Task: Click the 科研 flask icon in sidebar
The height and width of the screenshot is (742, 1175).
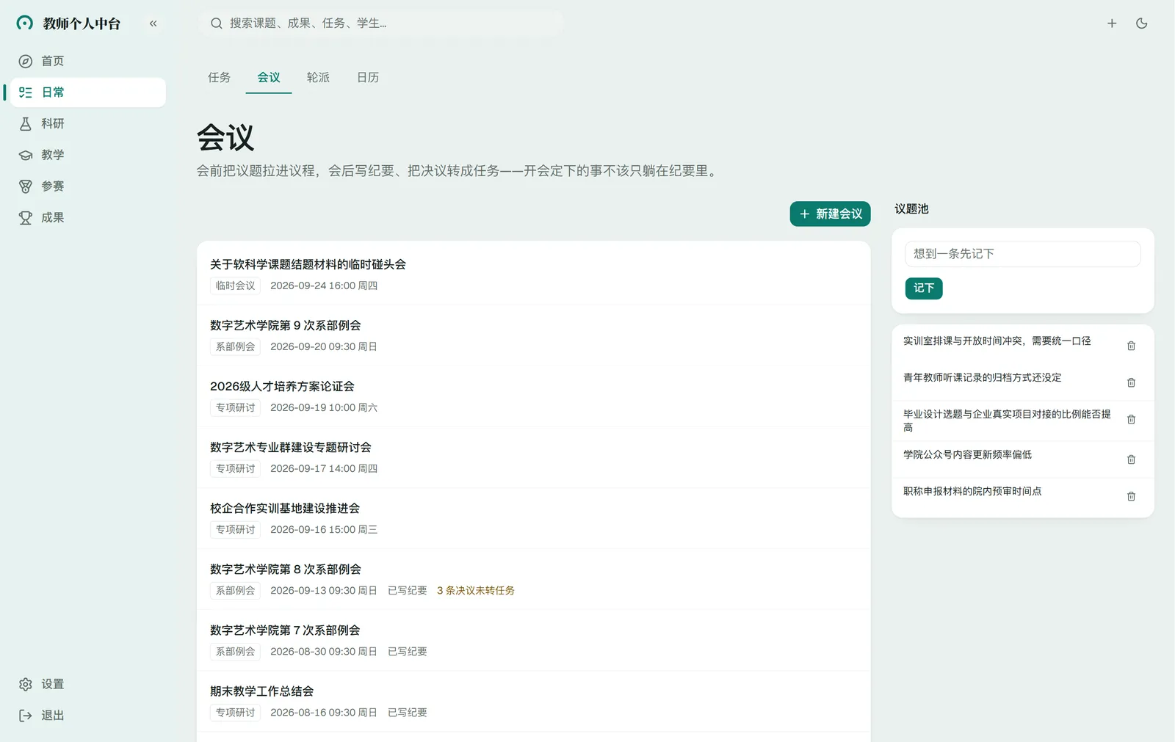Action: click(x=26, y=124)
